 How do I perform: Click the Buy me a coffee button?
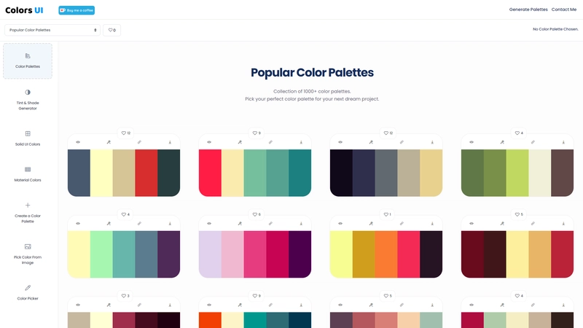(77, 10)
